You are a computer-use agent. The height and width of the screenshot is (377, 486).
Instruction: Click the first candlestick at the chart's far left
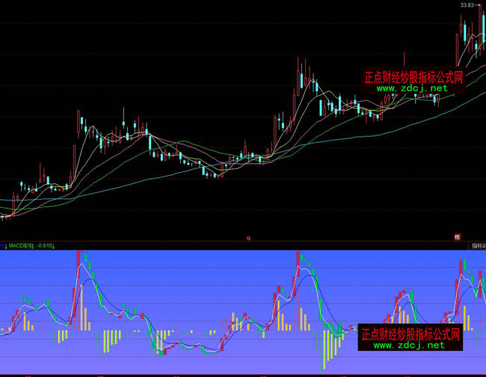click(2, 216)
